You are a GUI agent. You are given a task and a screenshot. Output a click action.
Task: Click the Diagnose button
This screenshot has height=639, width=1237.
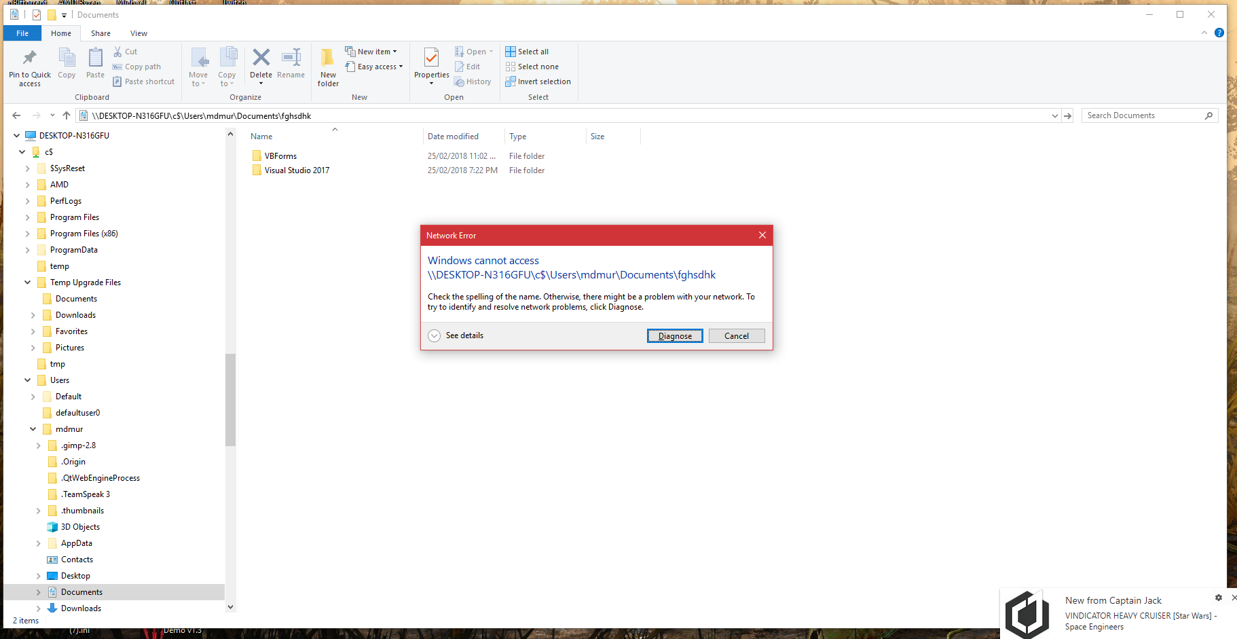675,336
